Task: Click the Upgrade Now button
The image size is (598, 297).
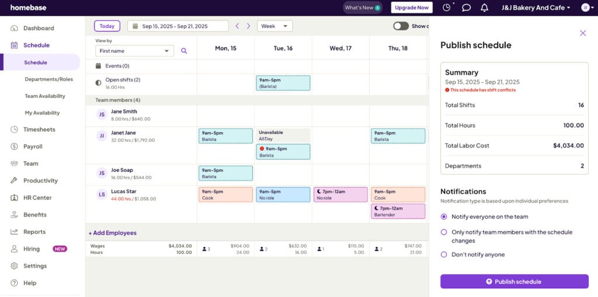Action: (412, 8)
